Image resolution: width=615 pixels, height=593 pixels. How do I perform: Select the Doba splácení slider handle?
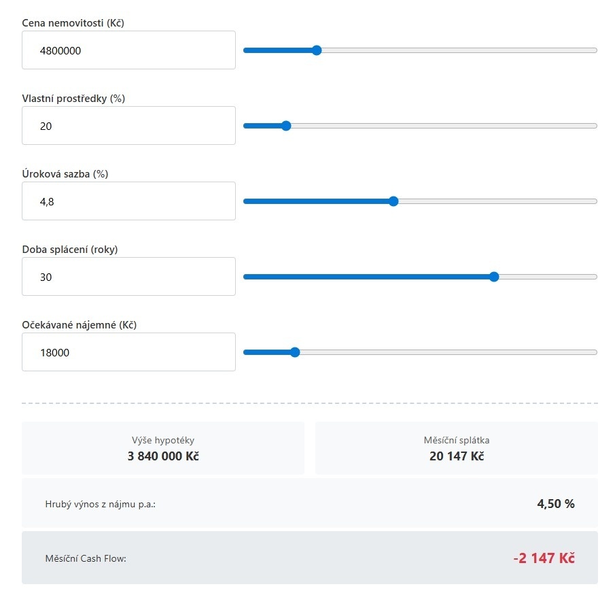coord(494,276)
